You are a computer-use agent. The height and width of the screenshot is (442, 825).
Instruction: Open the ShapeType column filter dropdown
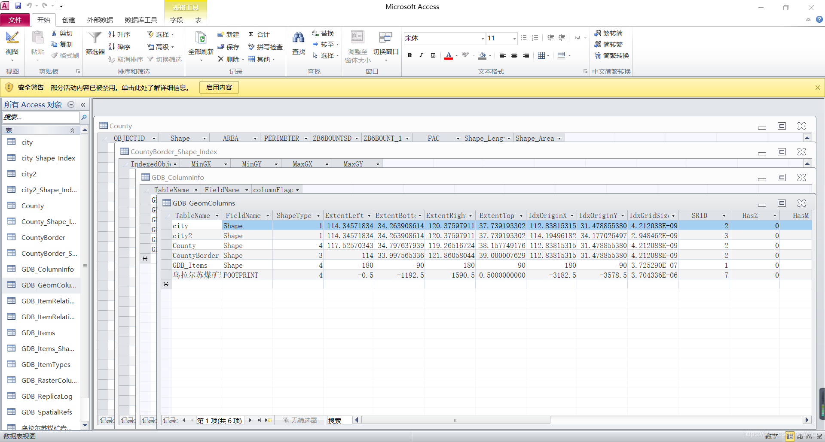coord(318,216)
